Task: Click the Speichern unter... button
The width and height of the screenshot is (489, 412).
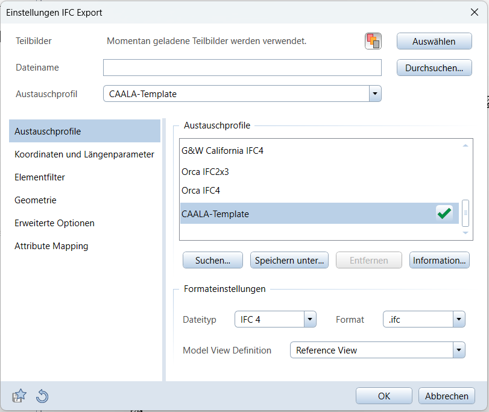Action: click(x=289, y=261)
